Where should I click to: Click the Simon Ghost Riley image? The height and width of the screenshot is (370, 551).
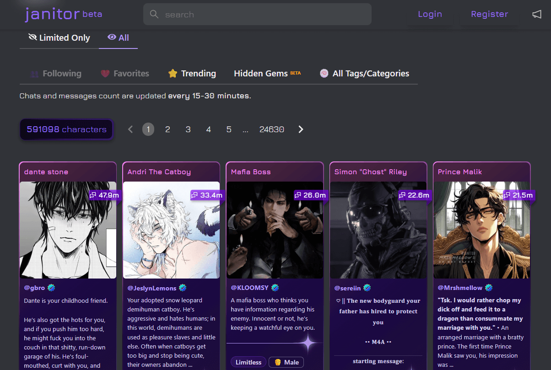tap(378, 230)
